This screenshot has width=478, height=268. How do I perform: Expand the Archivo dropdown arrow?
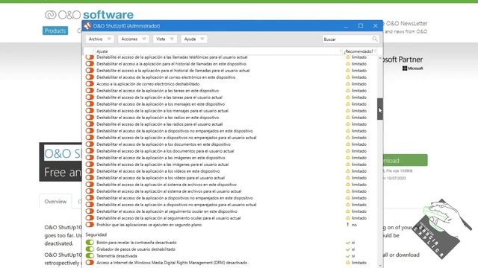(x=109, y=39)
